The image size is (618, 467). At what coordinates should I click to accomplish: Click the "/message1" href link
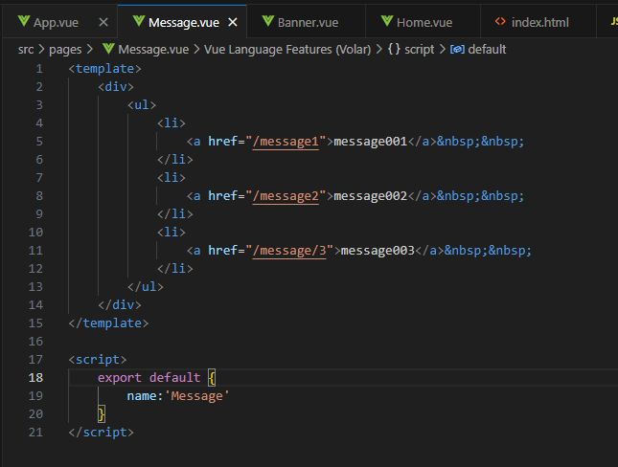click(x=286, y=141)
